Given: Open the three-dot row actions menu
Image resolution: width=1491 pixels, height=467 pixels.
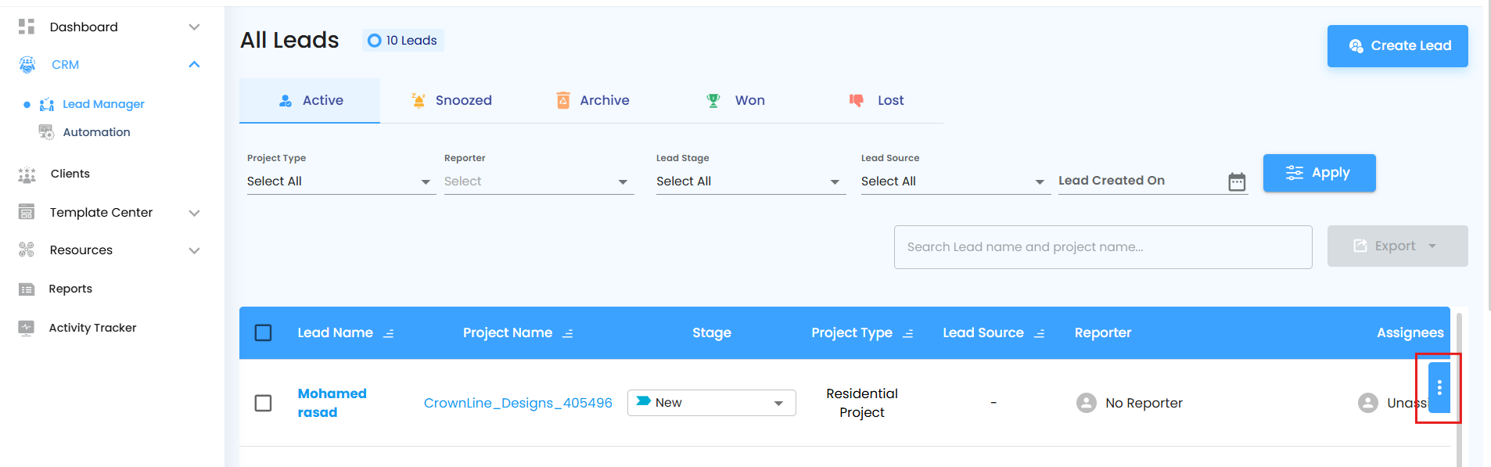Looking at the screenshot, I should [1439, 388].
